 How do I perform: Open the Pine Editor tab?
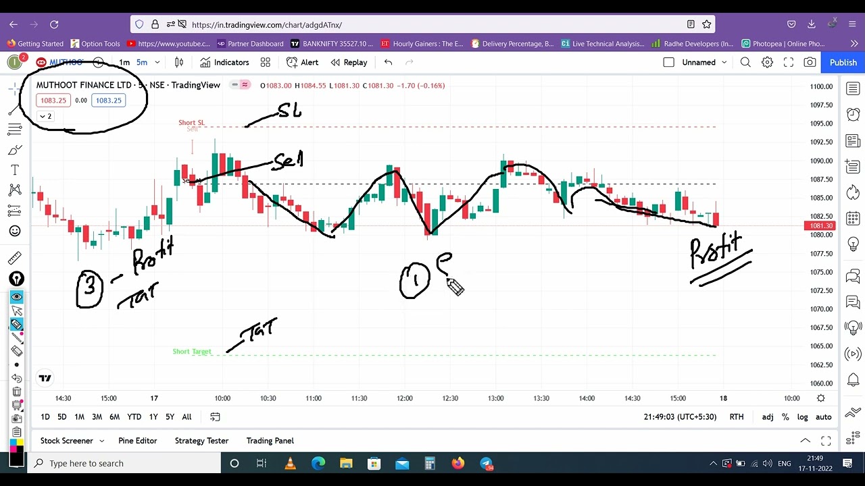click(x=137, y=441)
